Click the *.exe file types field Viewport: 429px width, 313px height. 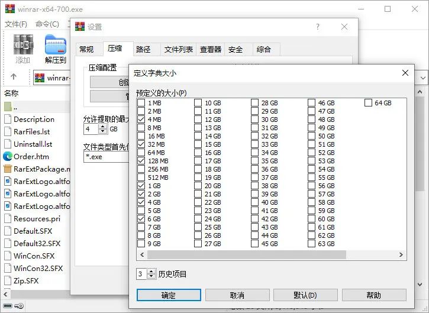pos(106,157)
